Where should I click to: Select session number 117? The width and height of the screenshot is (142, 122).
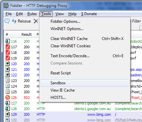14,47
